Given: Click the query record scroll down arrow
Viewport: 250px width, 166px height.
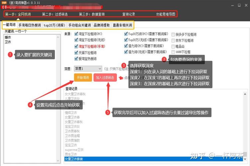Looking at the screenshot, I should tap(245, 159).
